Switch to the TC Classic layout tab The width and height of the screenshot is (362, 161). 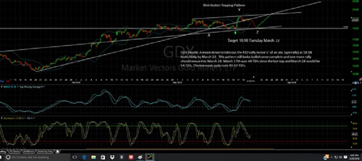coord(14,151)
